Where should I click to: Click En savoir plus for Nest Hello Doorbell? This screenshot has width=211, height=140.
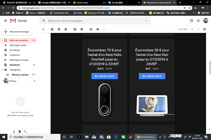pyautogui.click(x=105, y=76)
